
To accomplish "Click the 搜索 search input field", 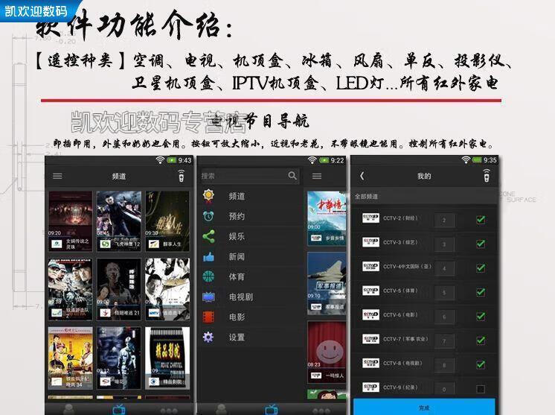I will pyautogui.click(x=242, y=176).
